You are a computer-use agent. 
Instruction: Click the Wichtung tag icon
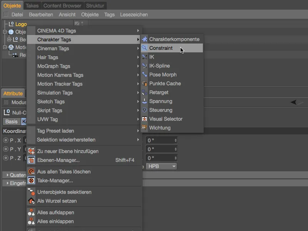click(x=145, y=127)
